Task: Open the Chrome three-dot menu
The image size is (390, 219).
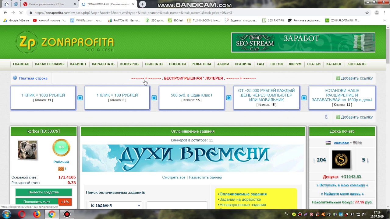Action: 385,13
